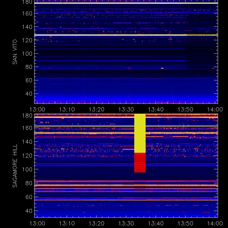Screen dimensions: 228x228
Task: Choose the 13:20 time label under Sagamore Hill plot
Action: point(97,223)
